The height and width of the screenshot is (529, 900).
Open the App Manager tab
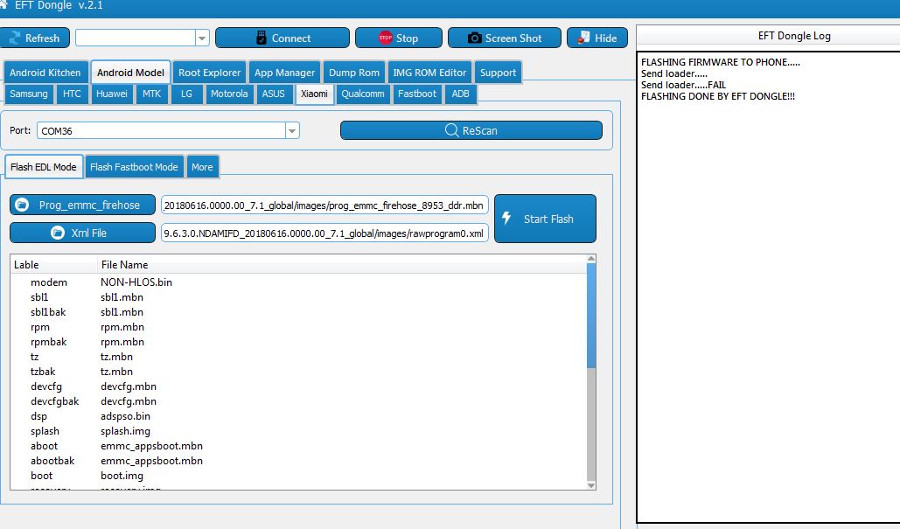(285, 73)
